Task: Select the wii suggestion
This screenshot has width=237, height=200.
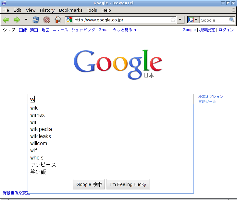Action: pos(111,122)
